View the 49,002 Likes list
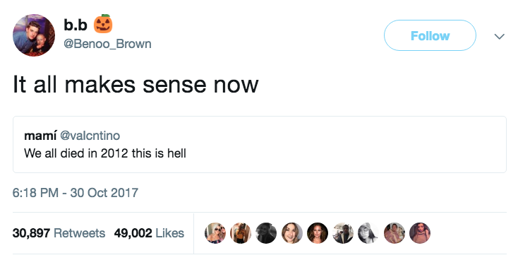 (x=149, y=233)
